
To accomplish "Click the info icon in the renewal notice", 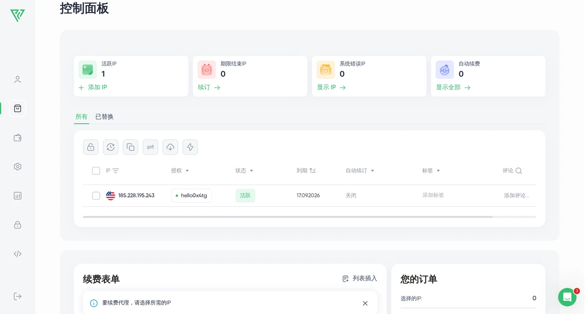I will pyautogui.click(x=94, y=303).
